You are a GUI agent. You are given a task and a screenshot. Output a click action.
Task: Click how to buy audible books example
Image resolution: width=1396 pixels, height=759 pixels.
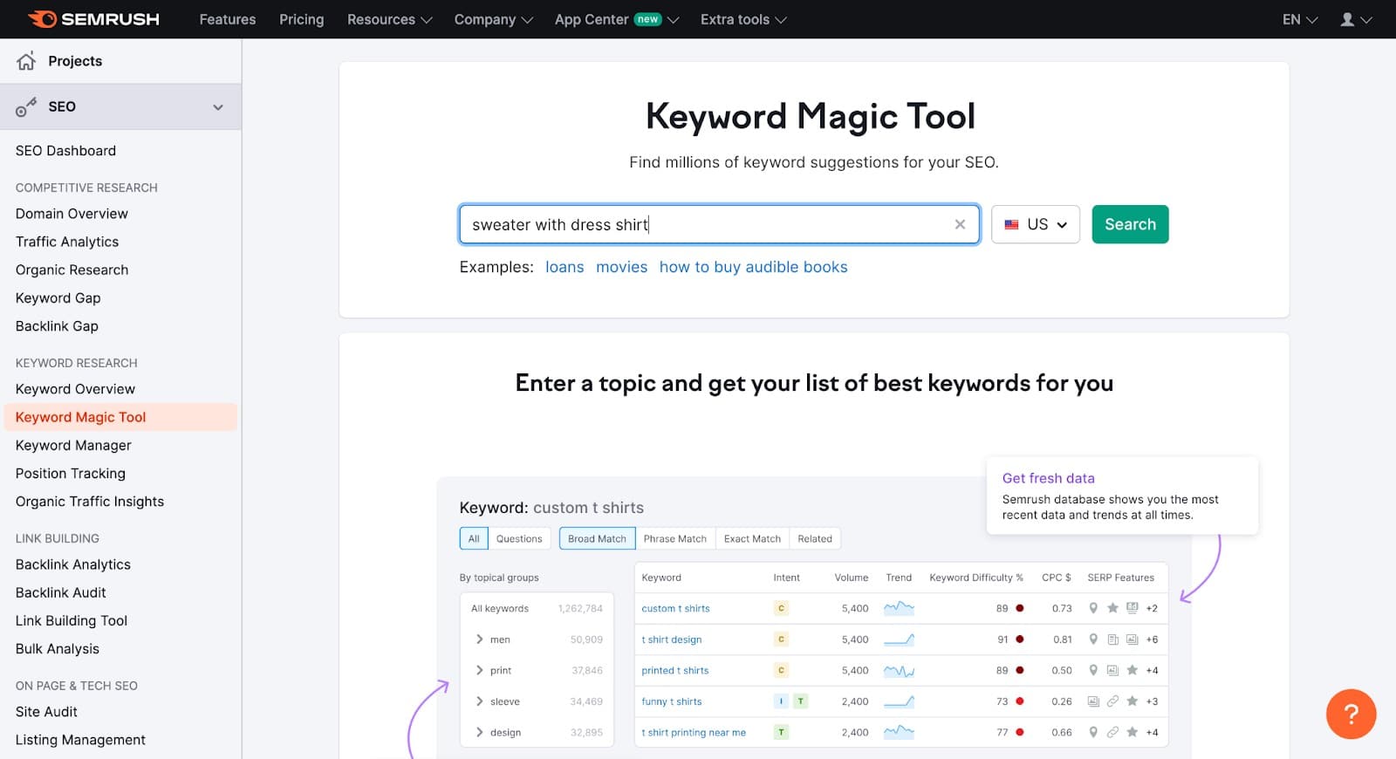click(753, 267)
